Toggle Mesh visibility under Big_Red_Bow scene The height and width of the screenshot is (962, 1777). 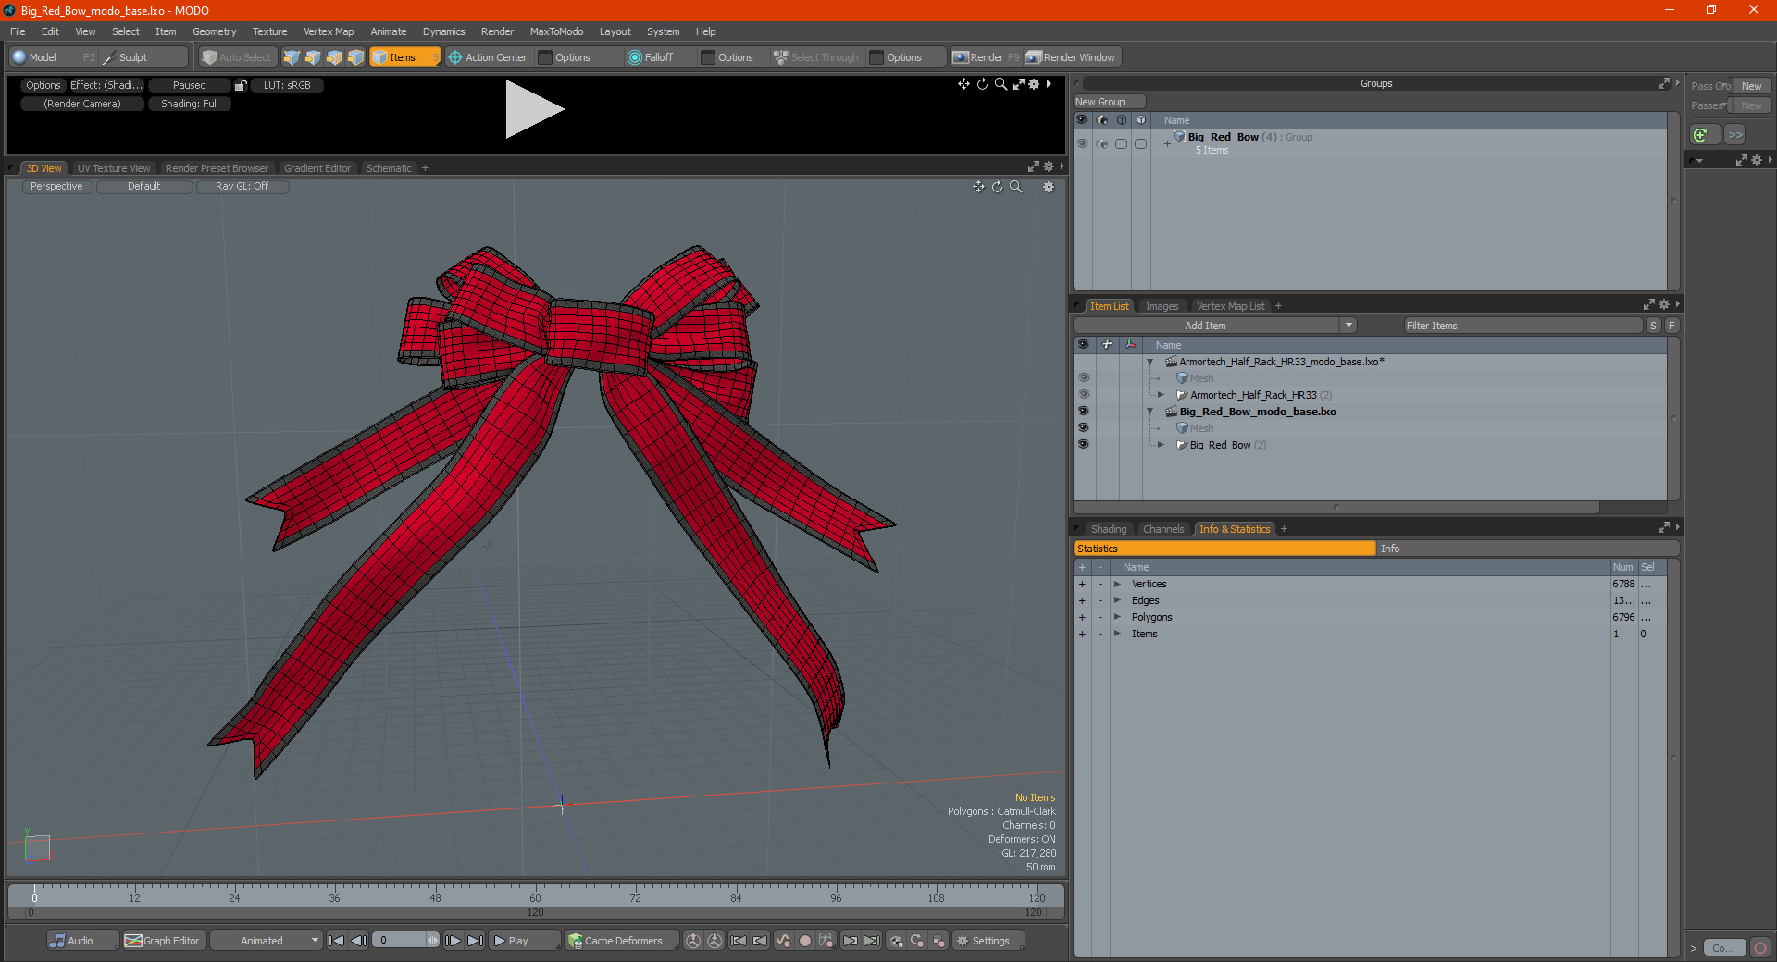(x=1084, y=428)
